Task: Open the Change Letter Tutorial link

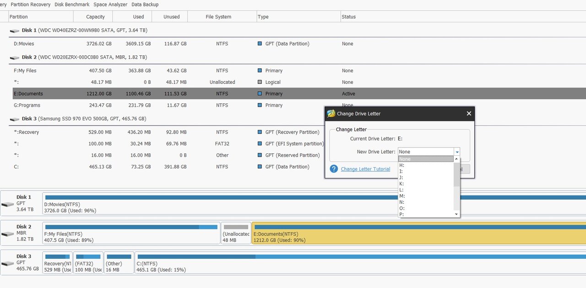Action: 365,169
